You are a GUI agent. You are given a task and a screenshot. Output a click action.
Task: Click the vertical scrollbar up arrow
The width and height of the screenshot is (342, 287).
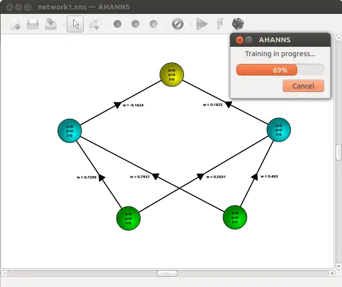(339, 38)
